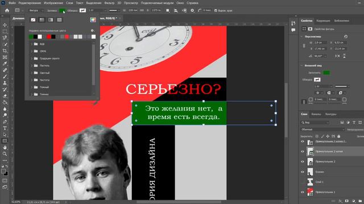
Task: Hide the Есенин layer
Action: click(x=302, y=172)
